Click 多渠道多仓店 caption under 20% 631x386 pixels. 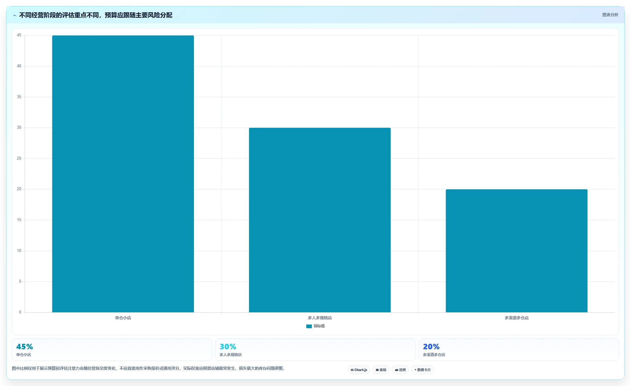[x=434, y=355]
